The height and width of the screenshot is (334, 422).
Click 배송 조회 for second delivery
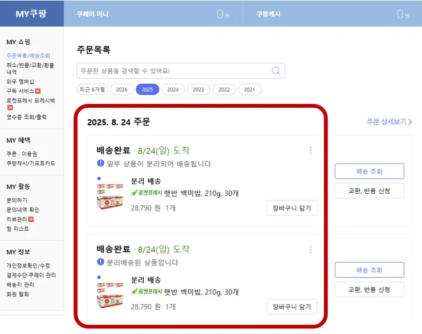pyautogui.click(x=370, y=270)
